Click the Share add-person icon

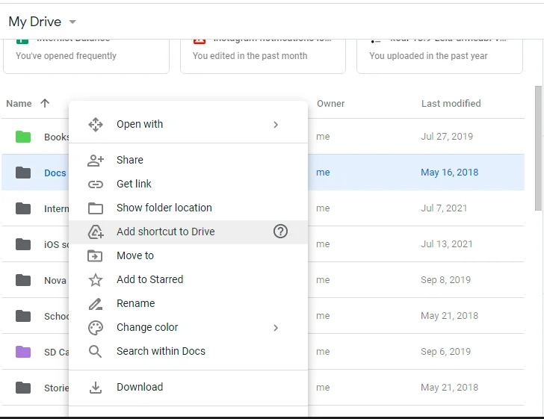tap(96, 161)
